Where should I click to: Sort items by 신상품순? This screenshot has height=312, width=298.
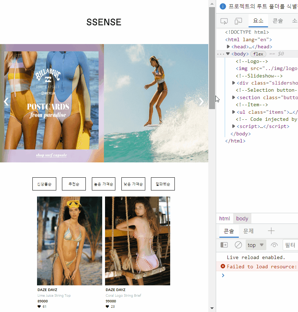click(x=44, y=184)
